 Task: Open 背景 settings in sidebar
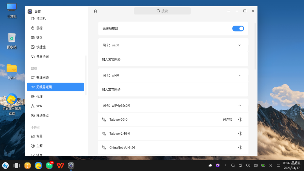click(55, 136)
